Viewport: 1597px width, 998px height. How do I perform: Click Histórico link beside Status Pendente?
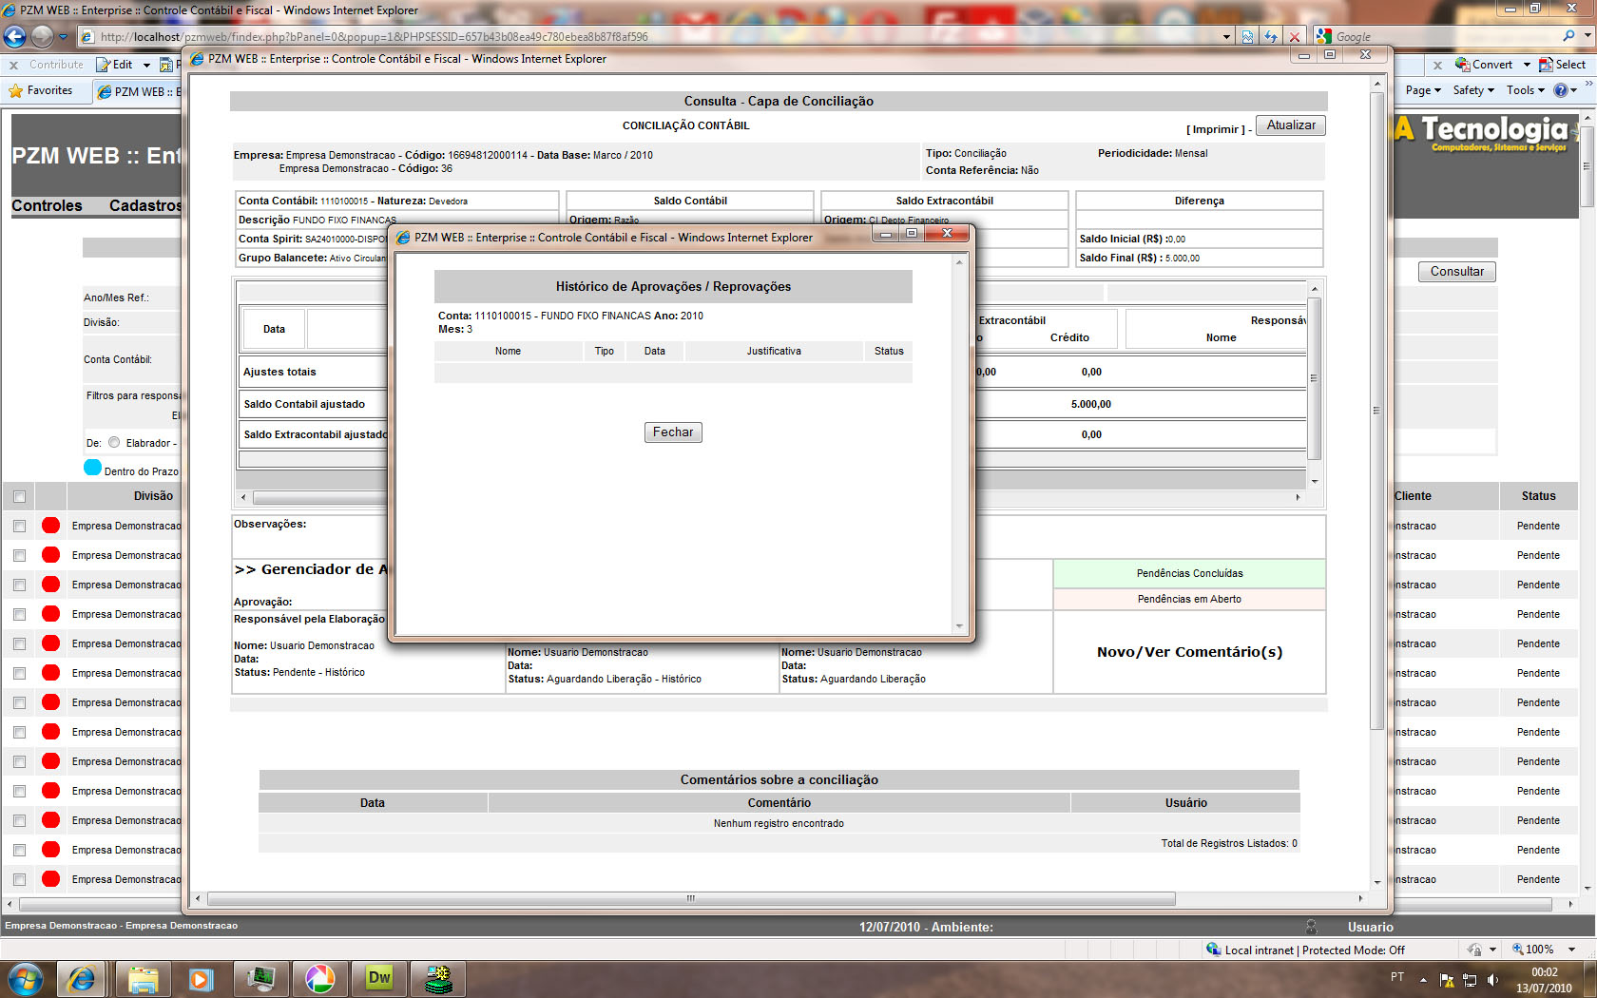coord(344,672)
